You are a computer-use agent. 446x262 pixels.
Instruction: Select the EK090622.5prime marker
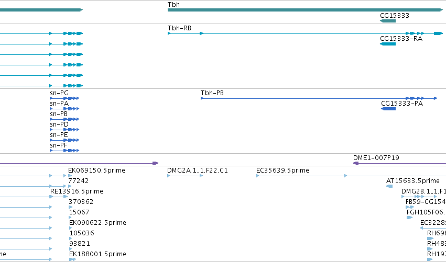(x=71, y=228)
